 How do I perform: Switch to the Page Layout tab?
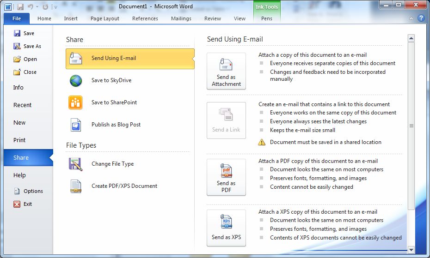104,18
